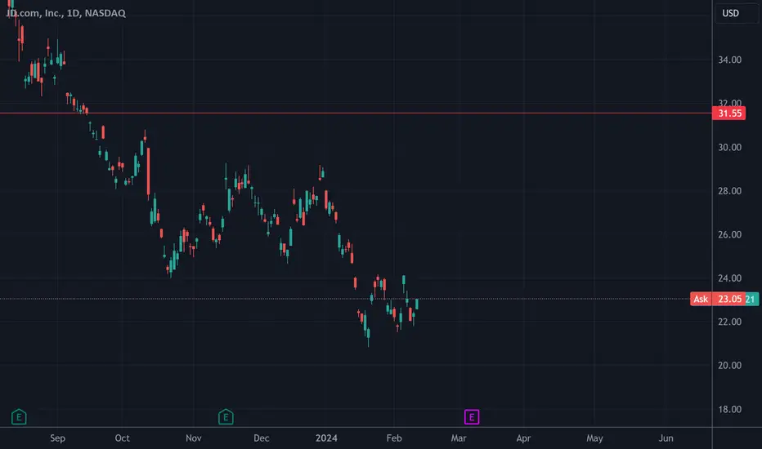Select the 23.05 current price tag
This screenshot has height=449, width=762.
(728, 299)
